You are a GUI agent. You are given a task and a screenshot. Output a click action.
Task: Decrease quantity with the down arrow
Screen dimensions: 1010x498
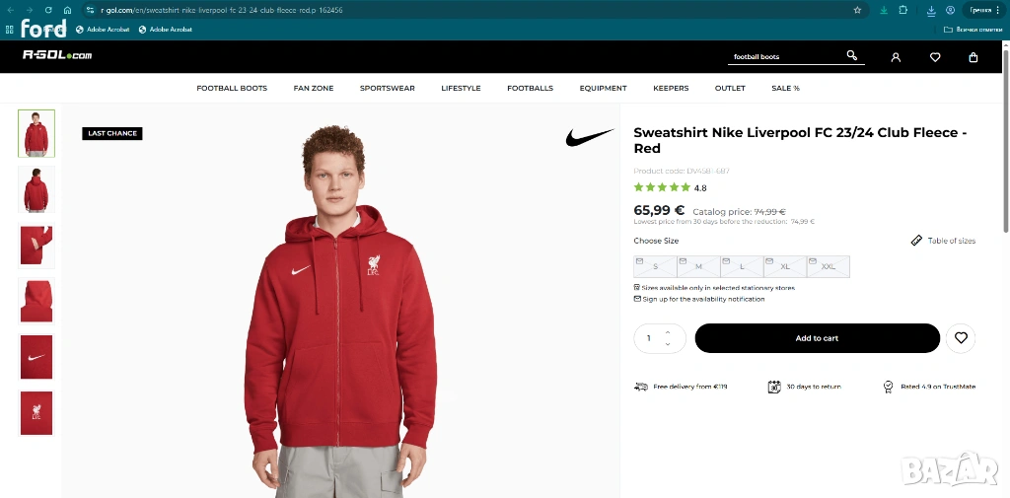(x=668, y=344)
